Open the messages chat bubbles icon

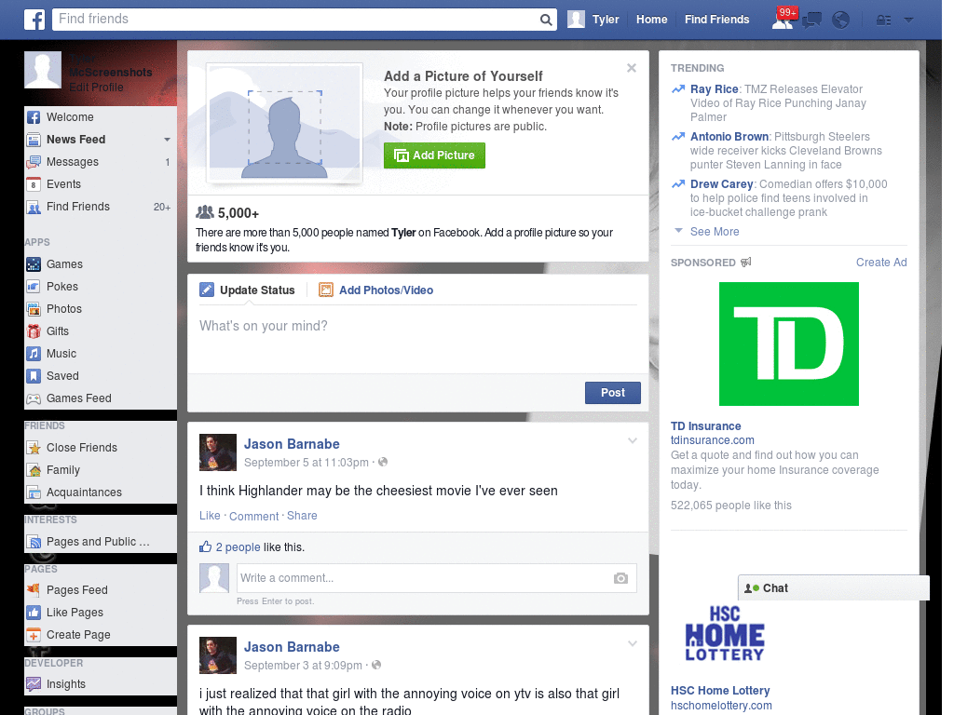coord(811,20)
